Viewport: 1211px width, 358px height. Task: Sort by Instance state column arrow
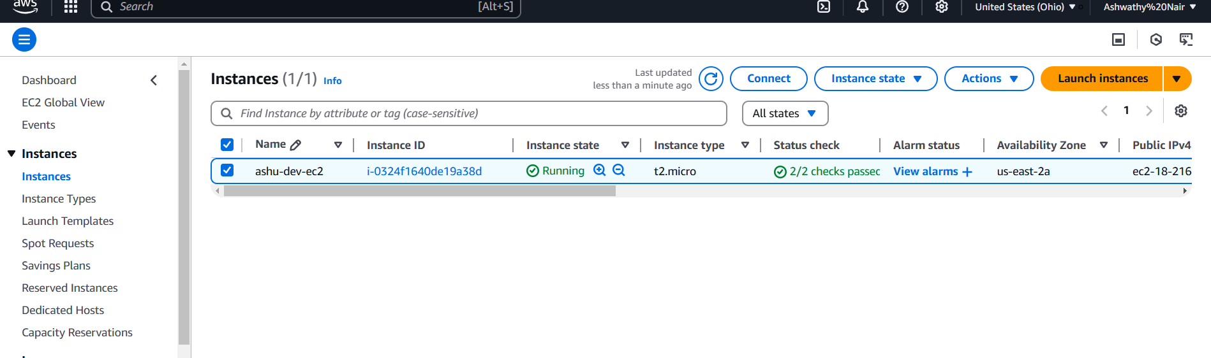(x=625, y=145)
